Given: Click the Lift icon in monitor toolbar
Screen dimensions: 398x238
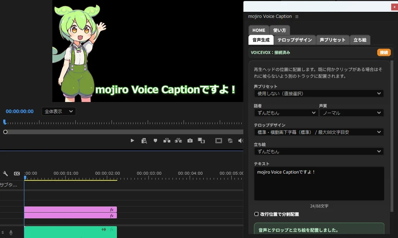Looking at the screenshot, I should click(x=167, y=140).
